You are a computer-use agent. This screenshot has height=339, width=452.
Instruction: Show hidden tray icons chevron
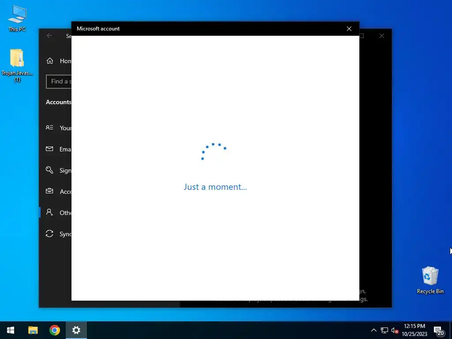pos(373,330)
